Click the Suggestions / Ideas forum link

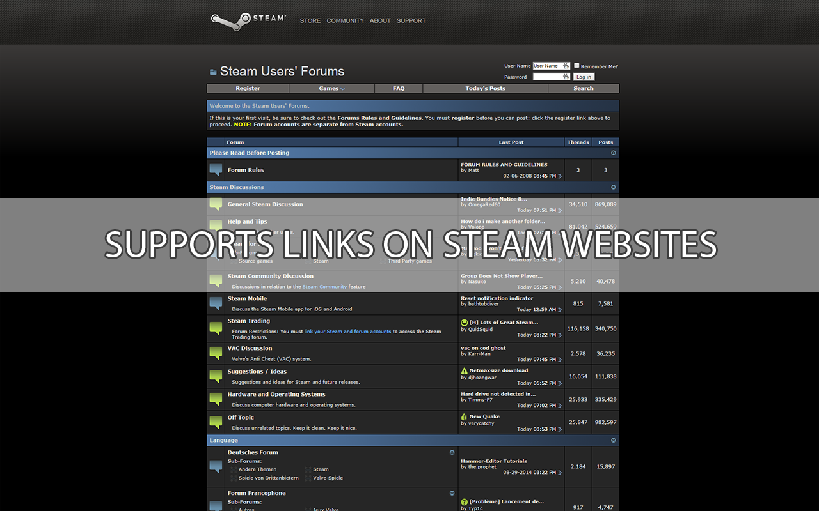click(x=257, y=372)
